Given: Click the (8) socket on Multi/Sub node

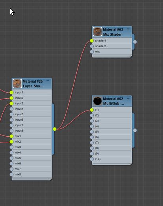Looking at the screenshot, I should [x=92, y=148].
